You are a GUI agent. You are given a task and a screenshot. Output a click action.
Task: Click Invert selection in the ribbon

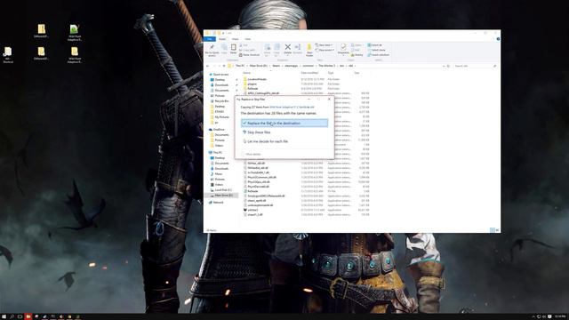[x=378, y=55]
